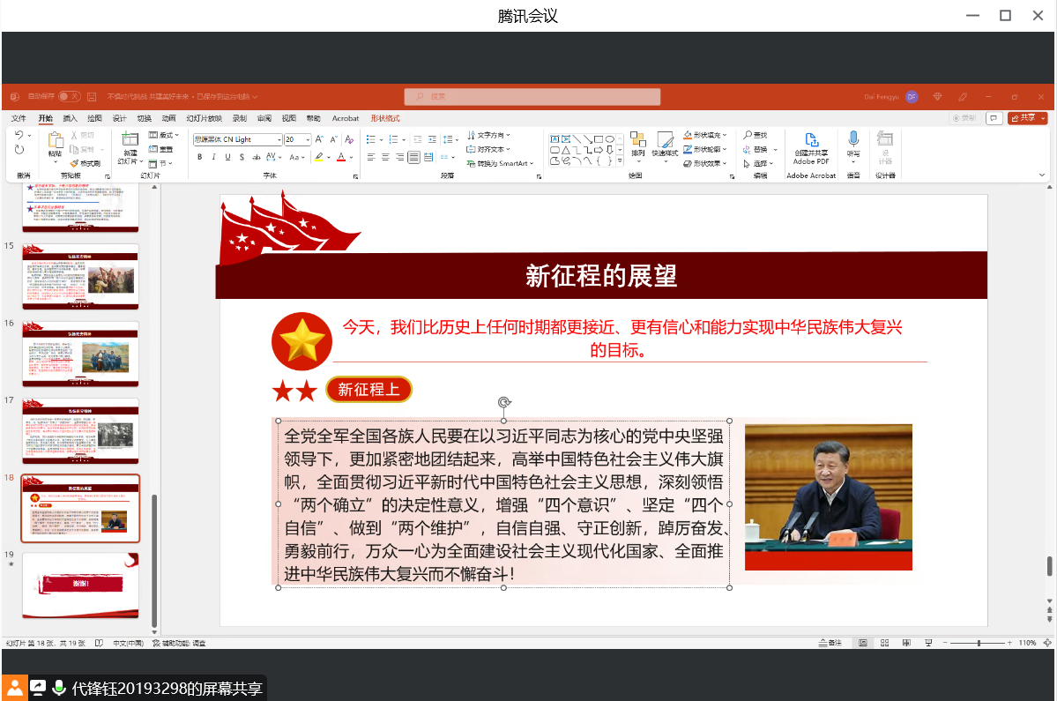Click the 共享 share button
The width and height of the screenshot is (1057, 701).
(1027, 118)
